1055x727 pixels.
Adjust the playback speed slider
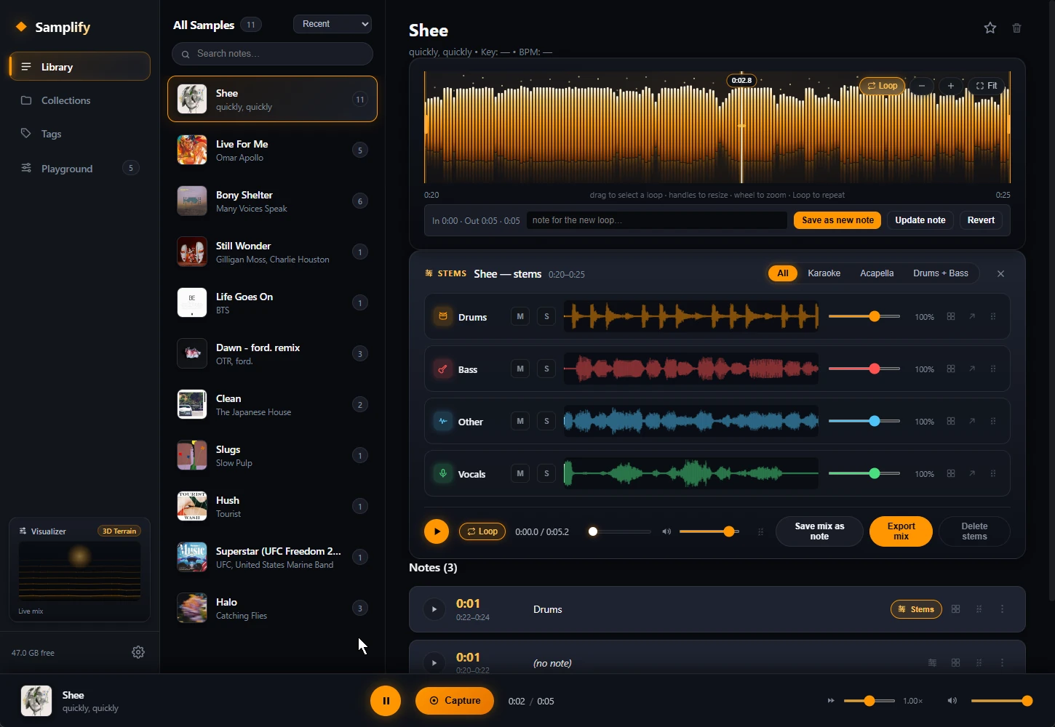point(869,701)
